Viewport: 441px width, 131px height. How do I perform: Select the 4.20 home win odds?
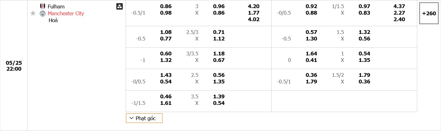(253, 6)
